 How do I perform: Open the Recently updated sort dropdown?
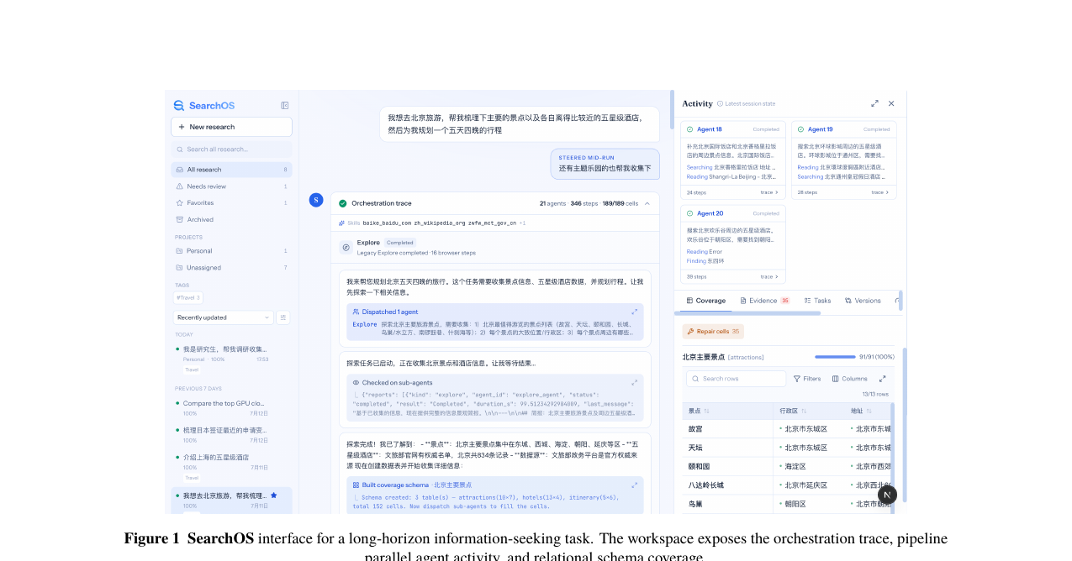click(x=223, y=317)
